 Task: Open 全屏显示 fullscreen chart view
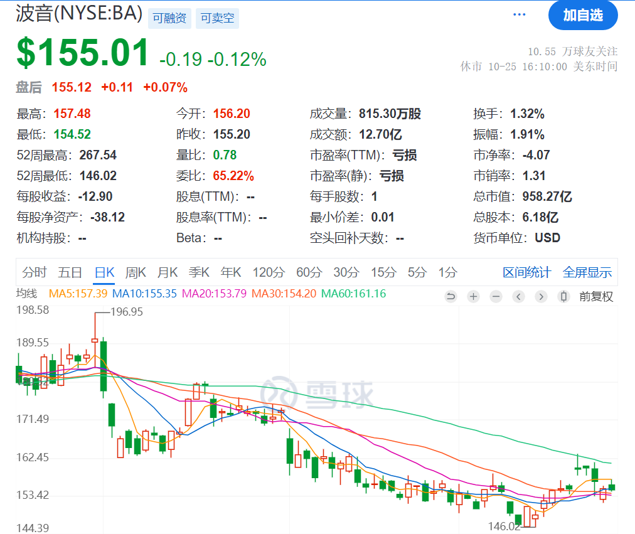point(587,272)
